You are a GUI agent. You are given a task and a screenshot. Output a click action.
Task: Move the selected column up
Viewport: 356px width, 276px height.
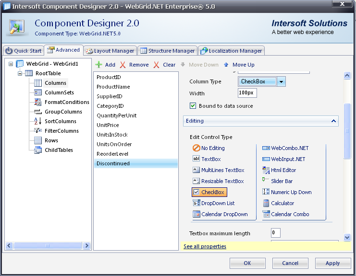[x=239, y=65]
